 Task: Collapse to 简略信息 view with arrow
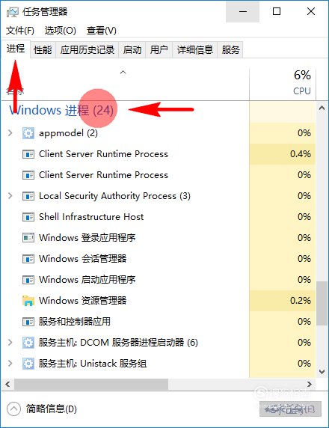(13, 409)
